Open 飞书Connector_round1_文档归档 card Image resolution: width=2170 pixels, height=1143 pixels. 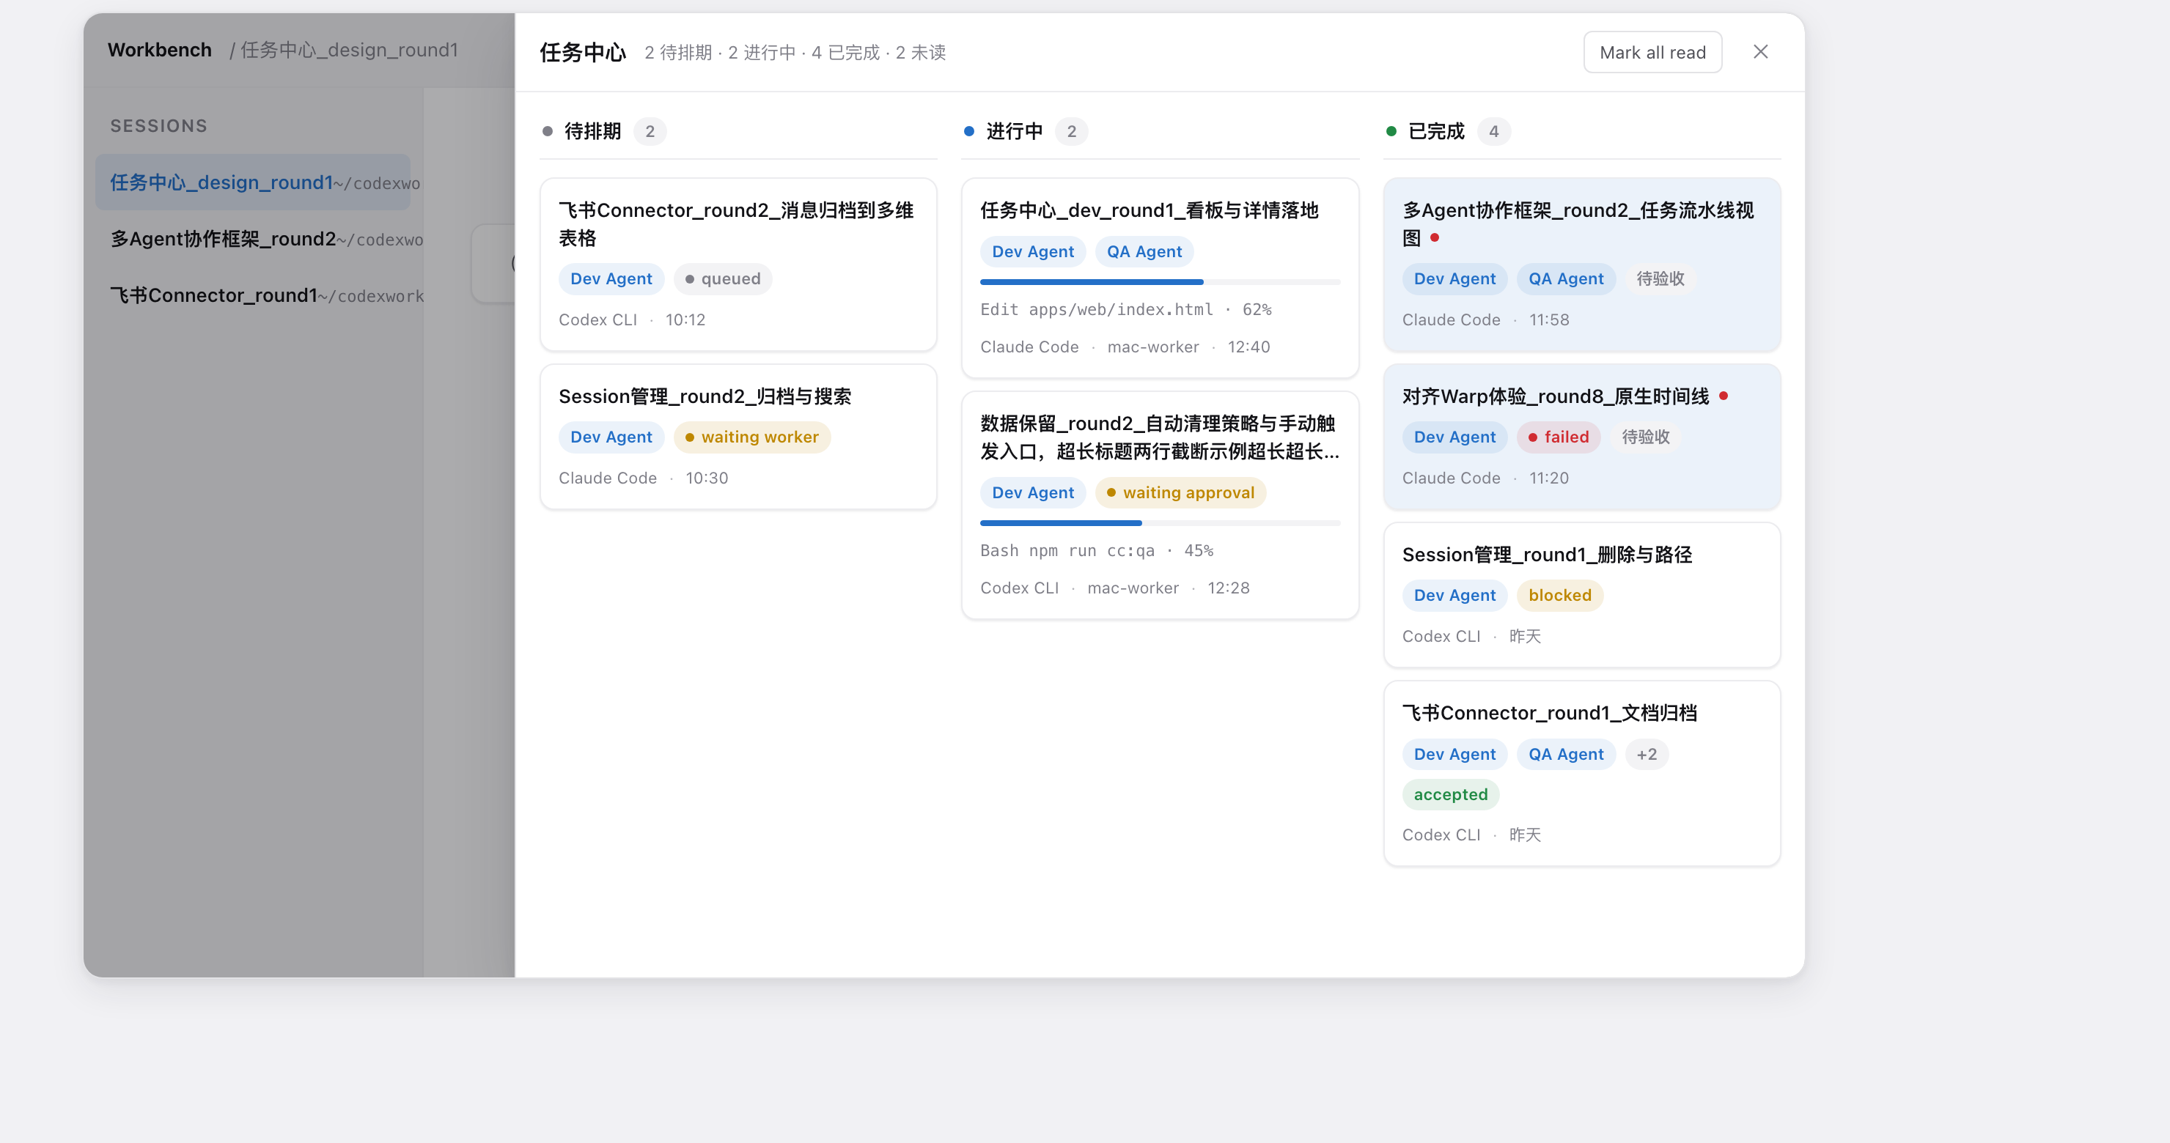(1581, 774)
